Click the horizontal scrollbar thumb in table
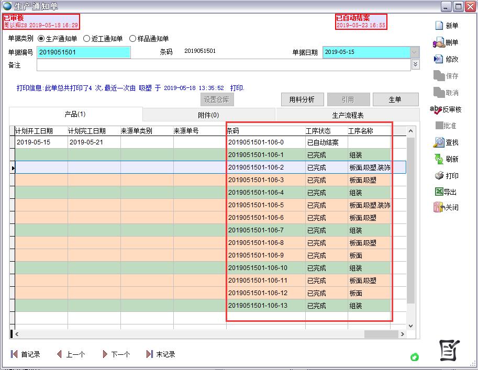 pos(381,334)
